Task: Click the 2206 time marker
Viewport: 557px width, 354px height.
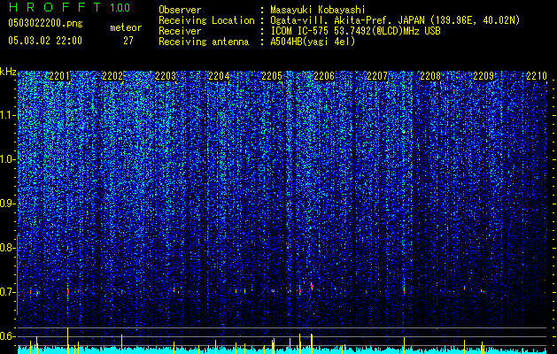Action: click(324, 75)
